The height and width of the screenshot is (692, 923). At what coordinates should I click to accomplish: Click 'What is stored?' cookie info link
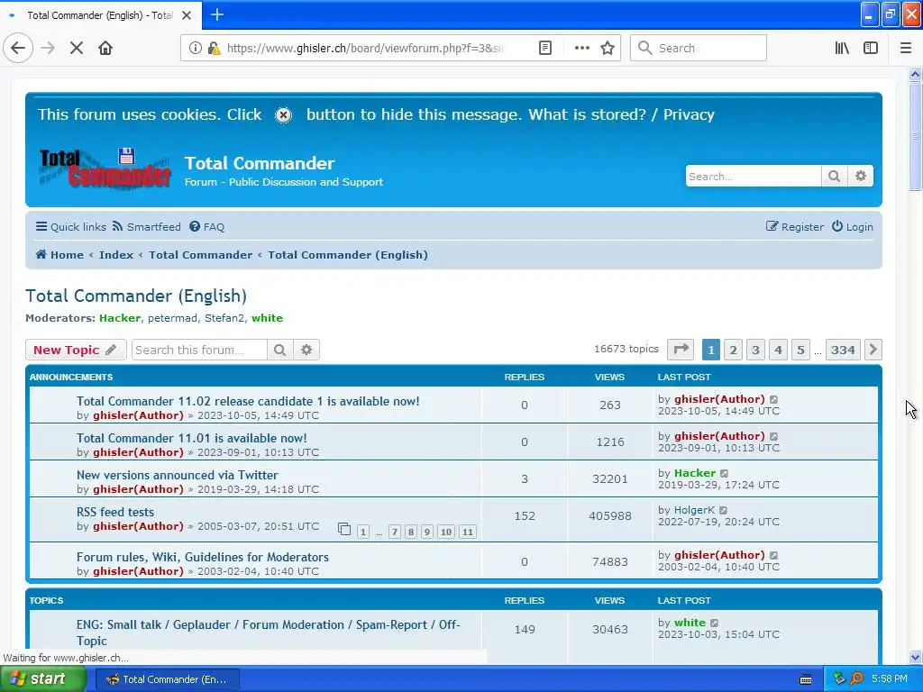tap(587, 114)
